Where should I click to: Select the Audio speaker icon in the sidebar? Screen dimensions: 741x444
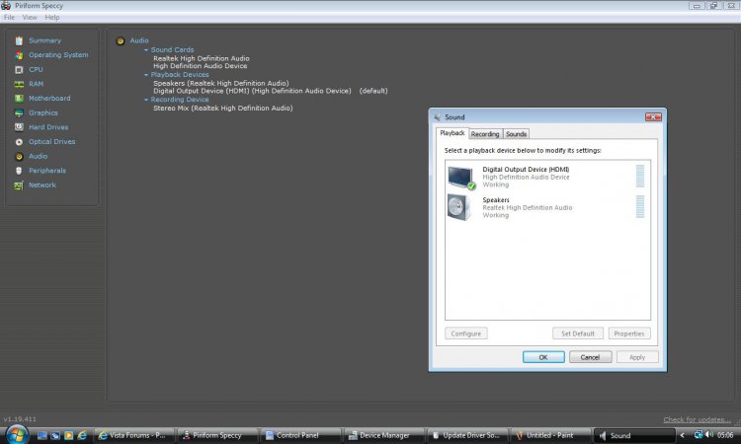[19, 157]
